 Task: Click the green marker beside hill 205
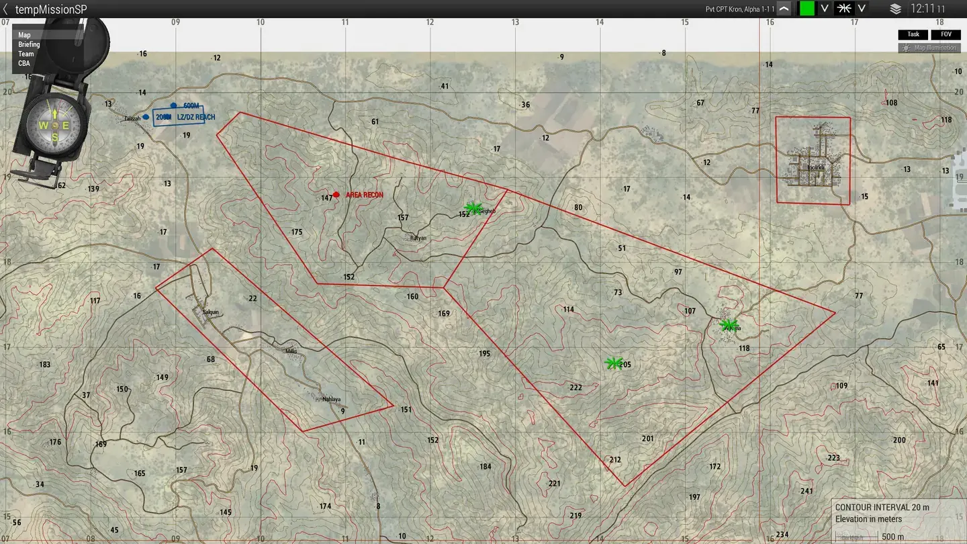point(614,362)
